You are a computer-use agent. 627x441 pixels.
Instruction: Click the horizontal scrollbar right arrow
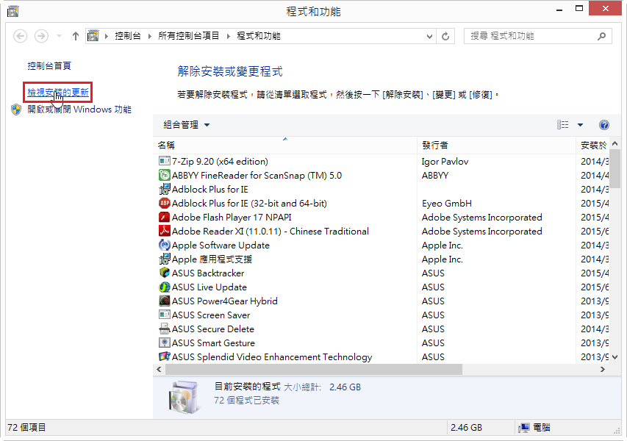point(603,370)
